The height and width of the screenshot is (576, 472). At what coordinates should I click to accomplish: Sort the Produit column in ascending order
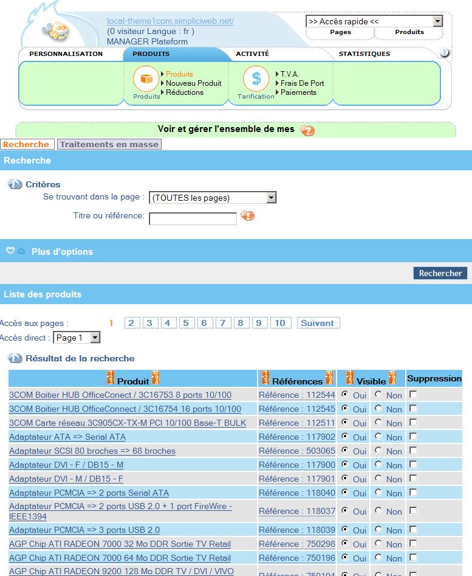[x=110, y=378]
